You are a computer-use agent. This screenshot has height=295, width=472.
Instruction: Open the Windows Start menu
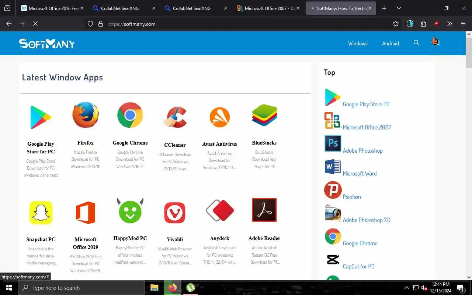click(x=9, y=288)
